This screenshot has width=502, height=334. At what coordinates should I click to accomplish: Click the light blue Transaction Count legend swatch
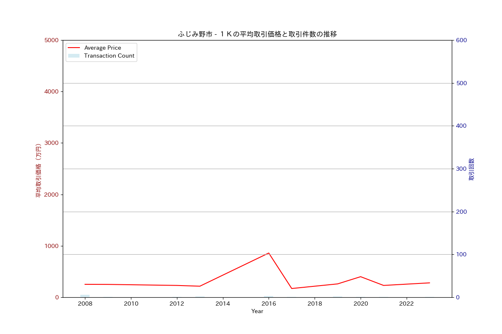click(74, 56)
